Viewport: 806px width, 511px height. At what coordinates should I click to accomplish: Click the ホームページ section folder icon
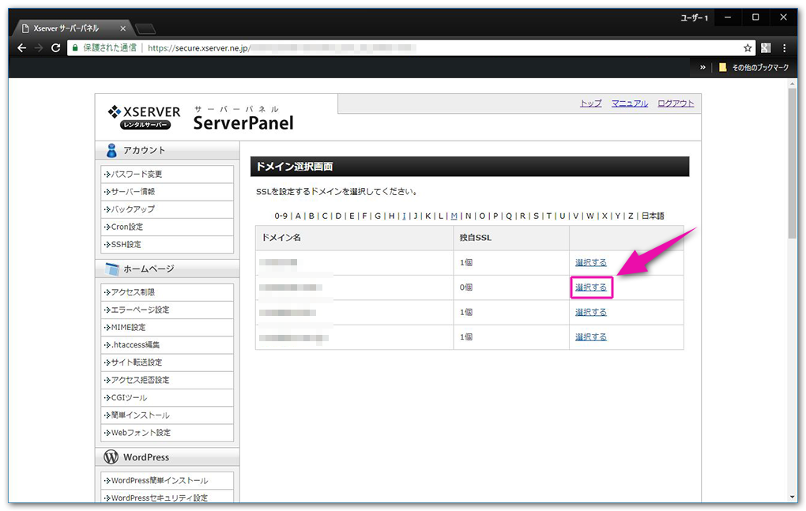(x=112, y=268)
